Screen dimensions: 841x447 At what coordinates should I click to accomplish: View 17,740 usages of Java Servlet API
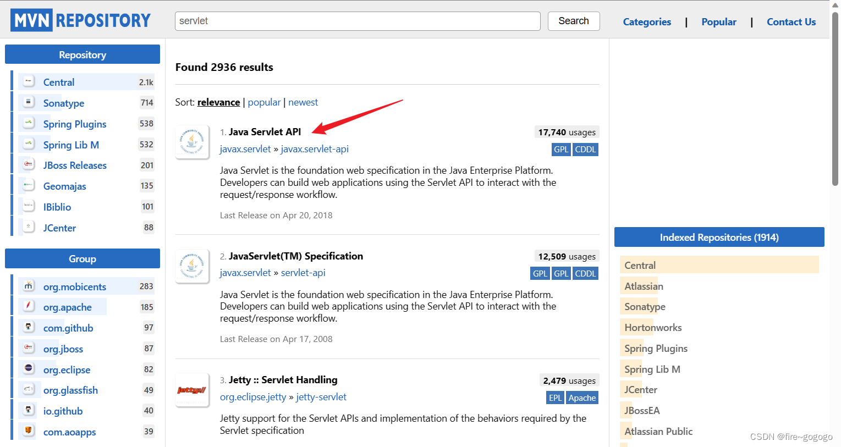pyautogui.click(x=567, y=133)
